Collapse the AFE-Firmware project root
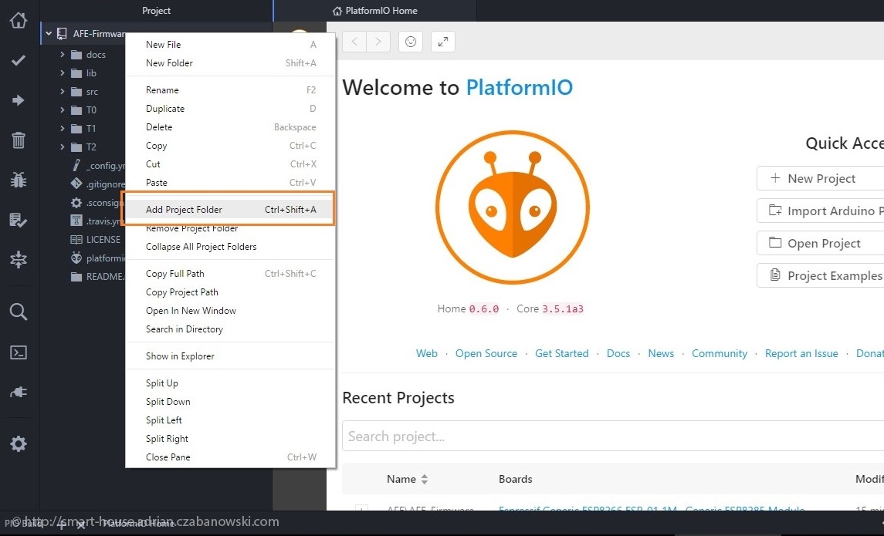Viewport: 884px width, 536px height. coord(49,34)
